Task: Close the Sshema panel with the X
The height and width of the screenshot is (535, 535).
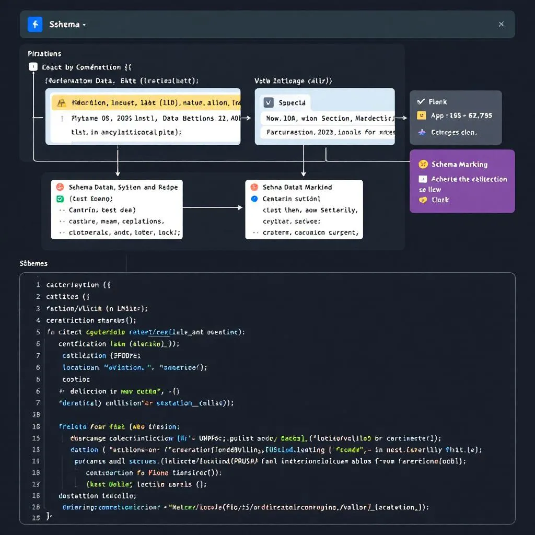Action: click(501, 24)
